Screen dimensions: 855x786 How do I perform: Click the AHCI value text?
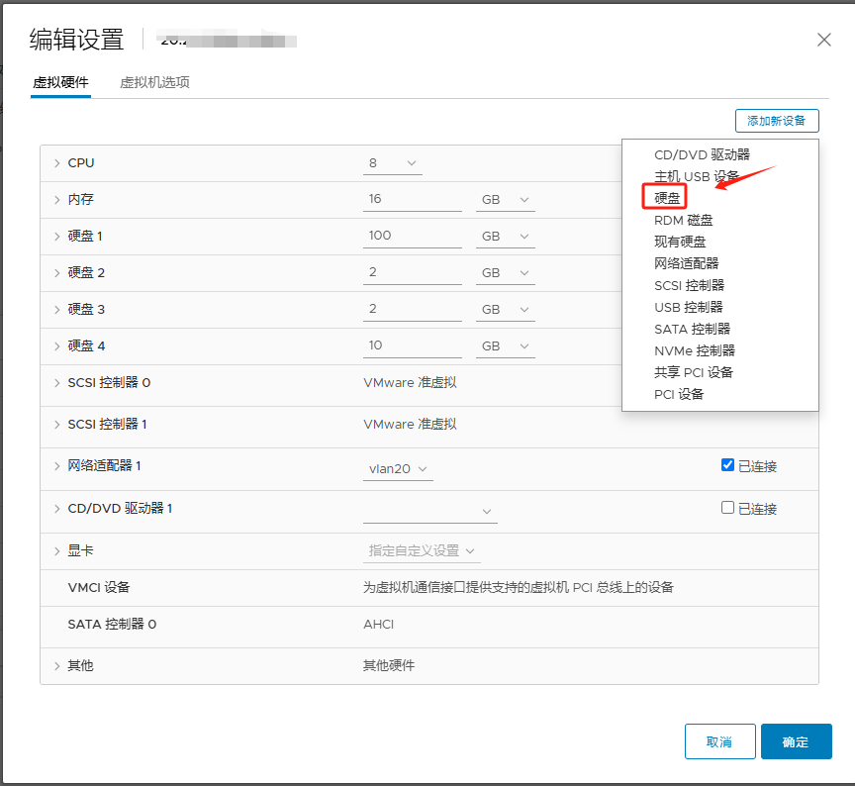click(378, 624)
